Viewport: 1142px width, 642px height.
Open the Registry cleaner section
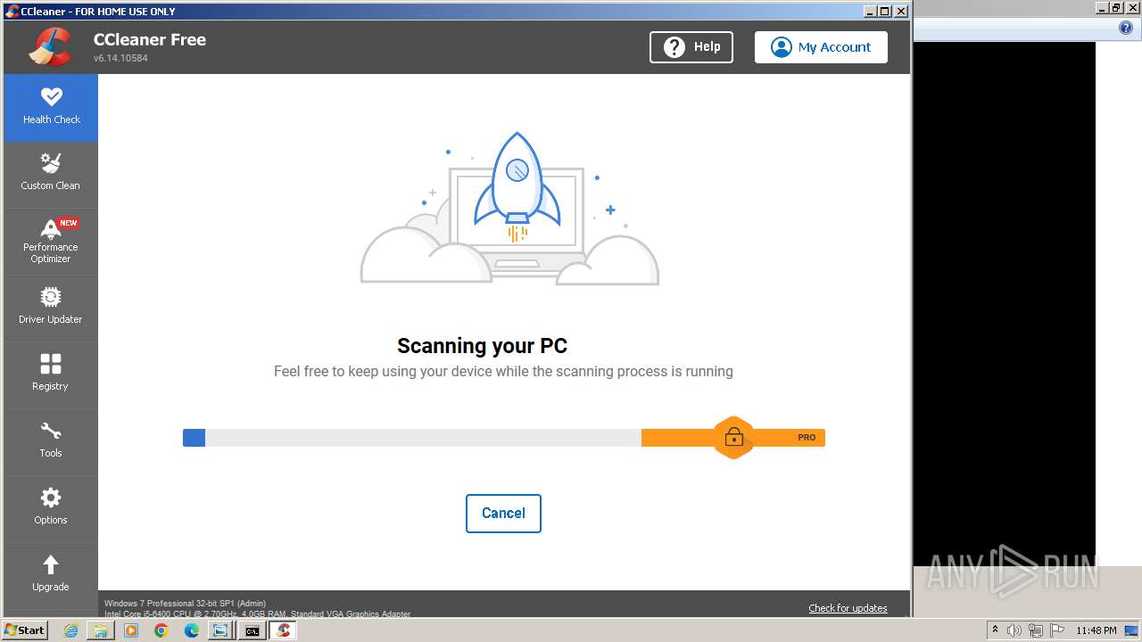[51, 375]
